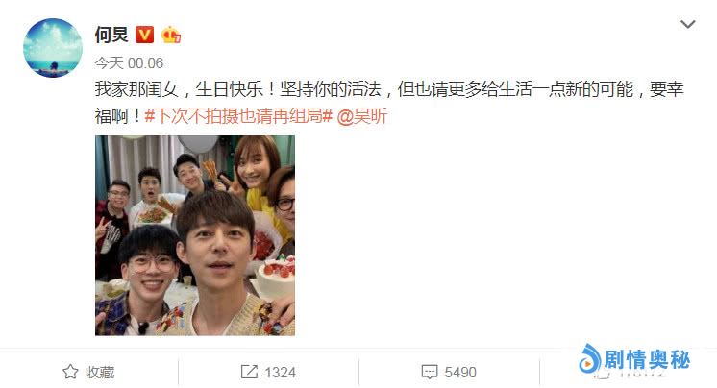The image size is (717, 388).
Task: Click the 5490 comment count
Action: click(x=460, y=372)
